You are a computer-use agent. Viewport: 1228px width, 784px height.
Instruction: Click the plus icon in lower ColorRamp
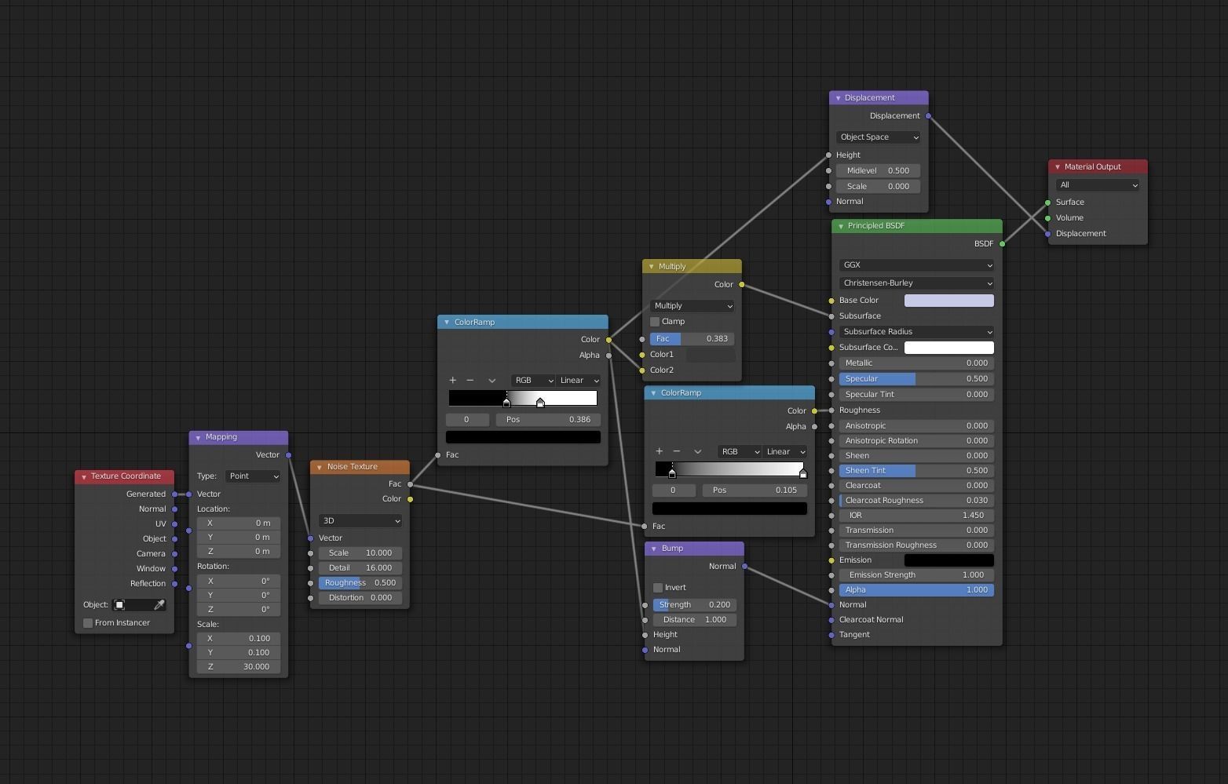pos(659,451)
